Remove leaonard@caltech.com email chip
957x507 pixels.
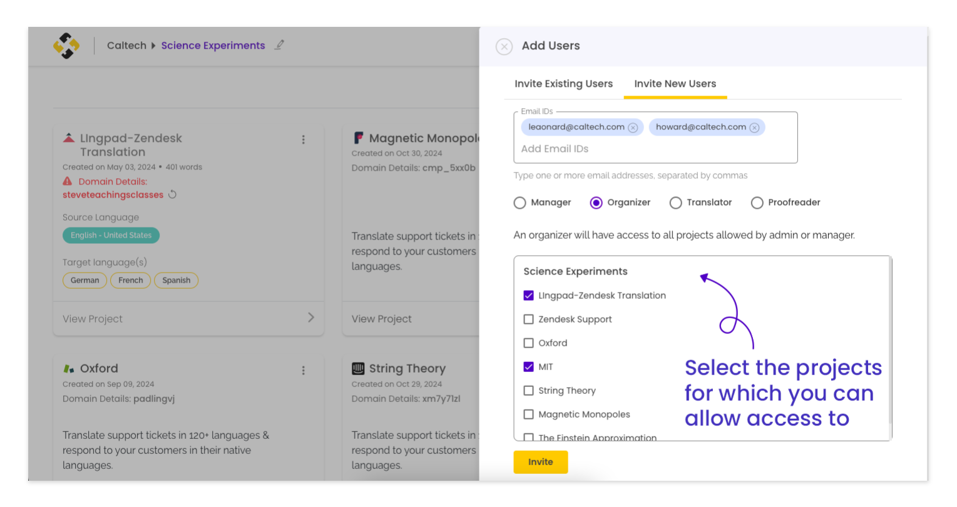point(633,128)
